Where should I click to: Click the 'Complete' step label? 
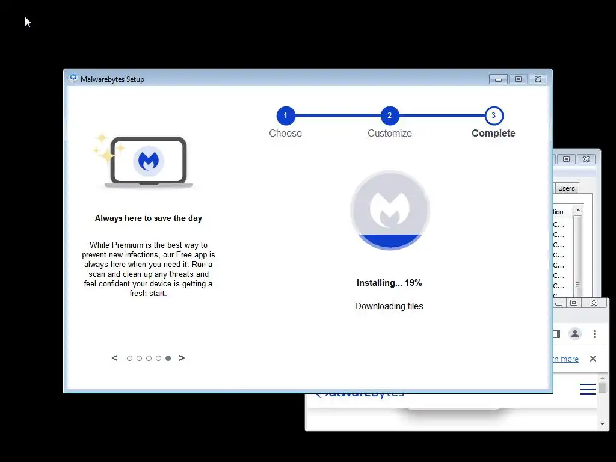(493, 133)
